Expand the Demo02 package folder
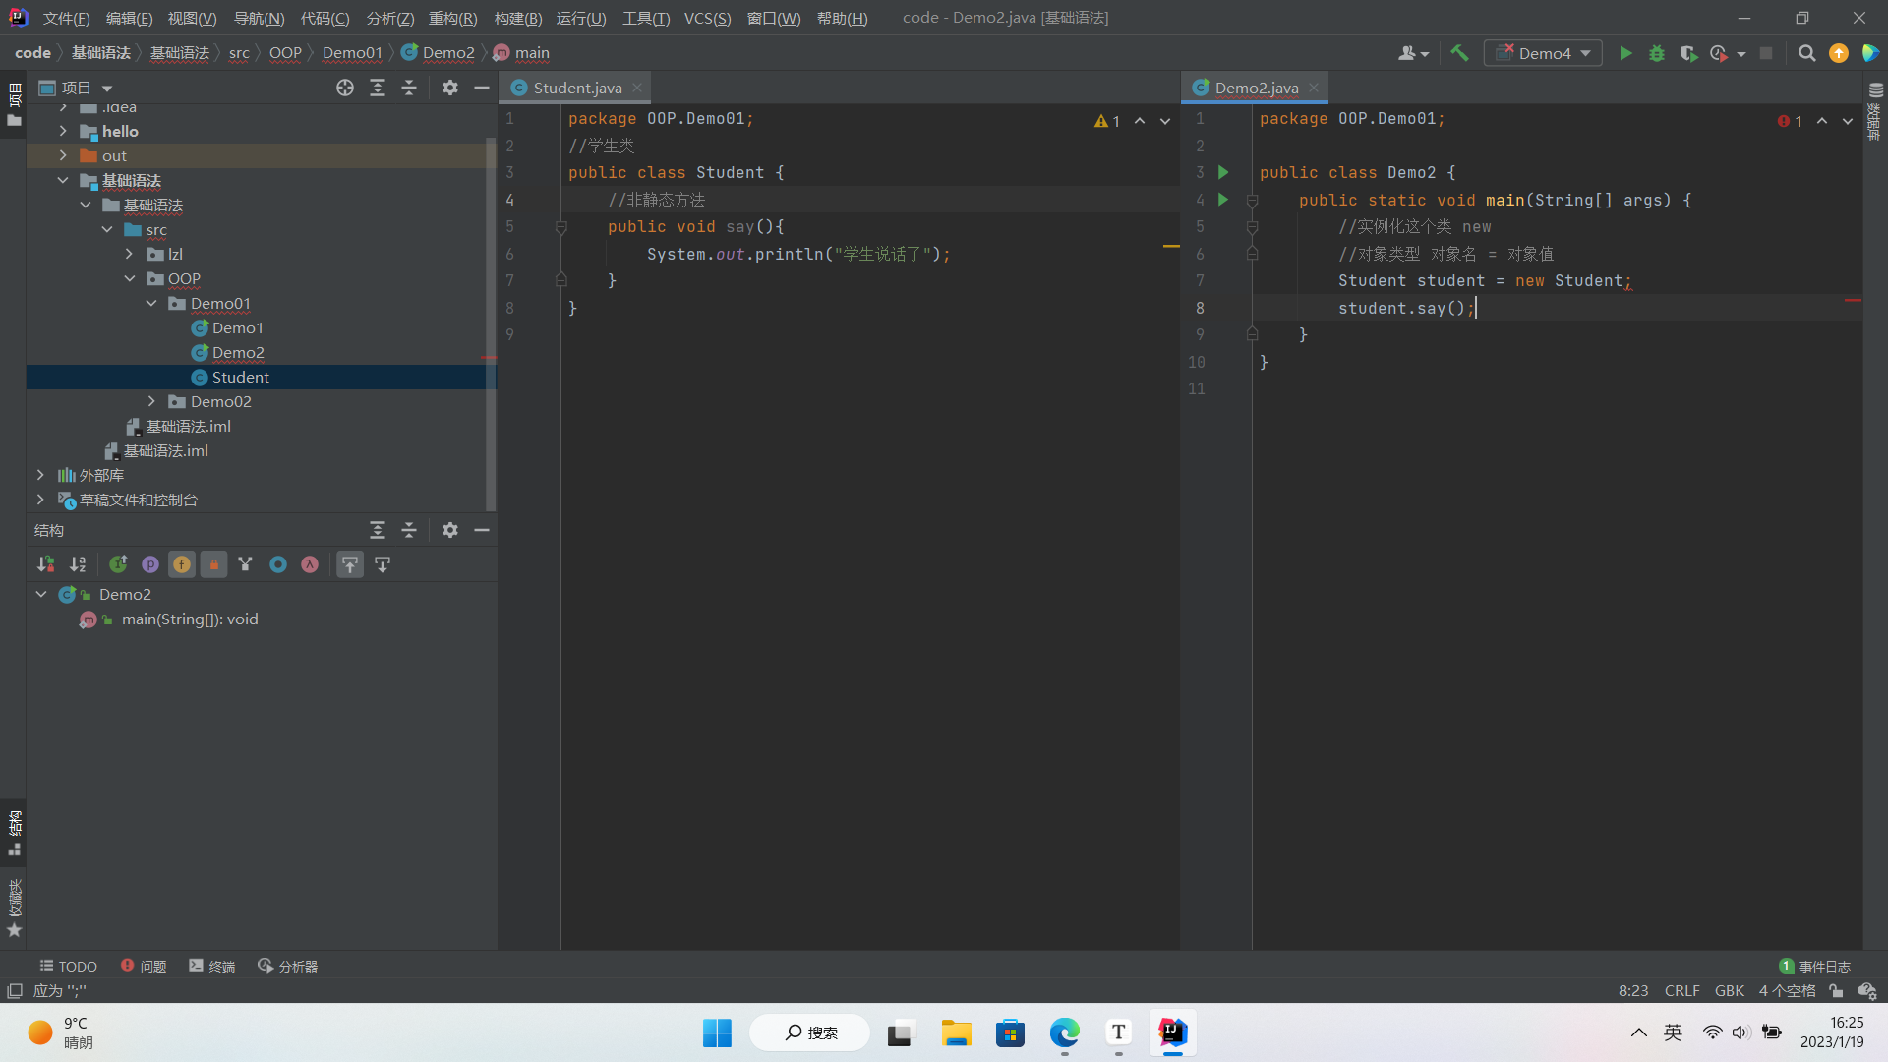1888x1062 pixels. pos(151,401)
